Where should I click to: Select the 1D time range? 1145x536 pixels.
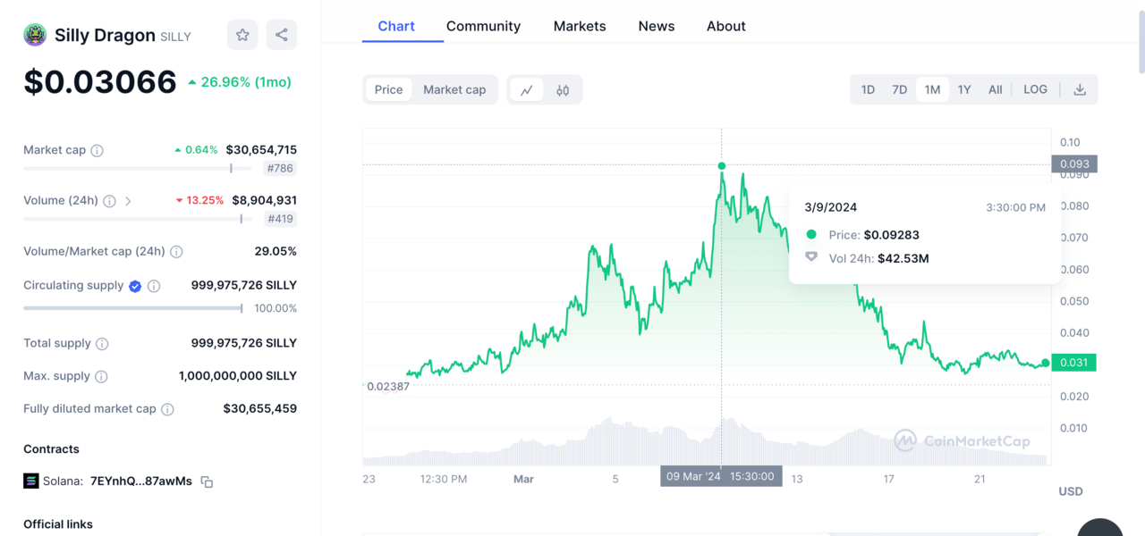click(x=868, y=89)
